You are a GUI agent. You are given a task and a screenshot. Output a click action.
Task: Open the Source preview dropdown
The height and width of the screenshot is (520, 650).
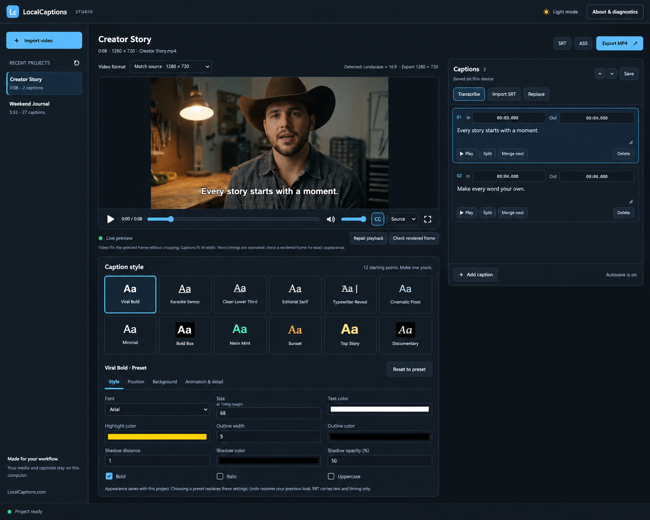tap(403, 219)
